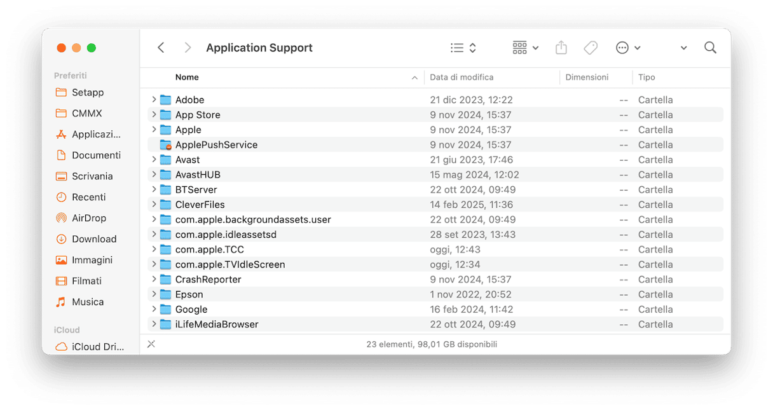
Task: Sort by the Dimensioni column header
Action: pos(587,78)
